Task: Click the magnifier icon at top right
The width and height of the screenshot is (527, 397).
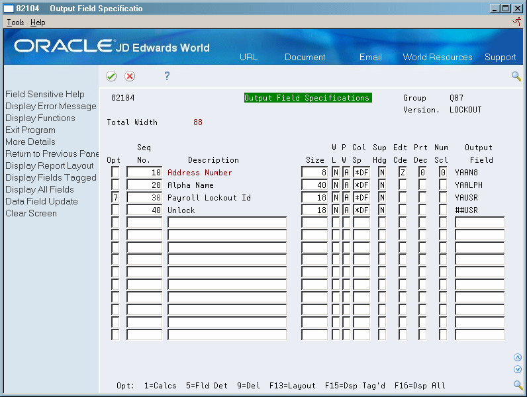Action: tap(516, 76)
